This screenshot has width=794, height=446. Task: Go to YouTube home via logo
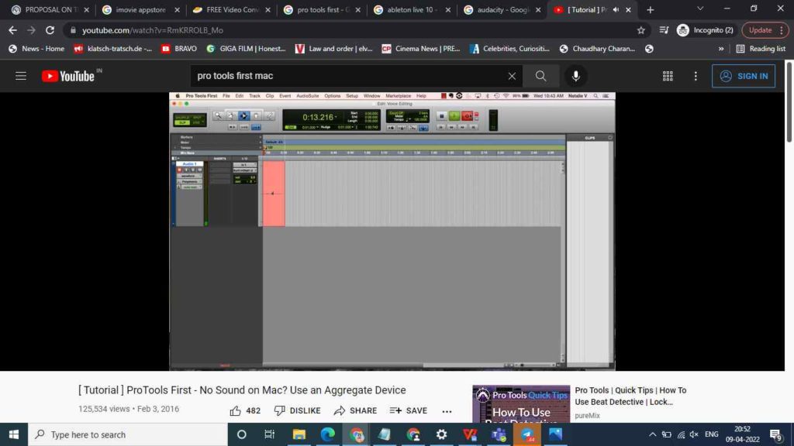pos(68,76)
